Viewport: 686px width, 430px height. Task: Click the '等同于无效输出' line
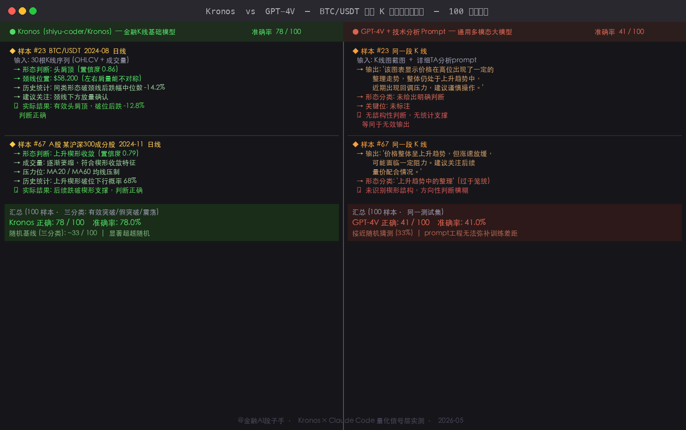click(386, 124)
